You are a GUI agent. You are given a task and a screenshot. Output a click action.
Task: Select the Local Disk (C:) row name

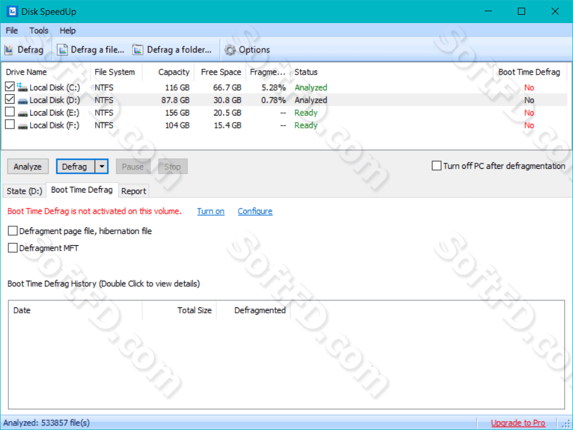tap(54, 88)
